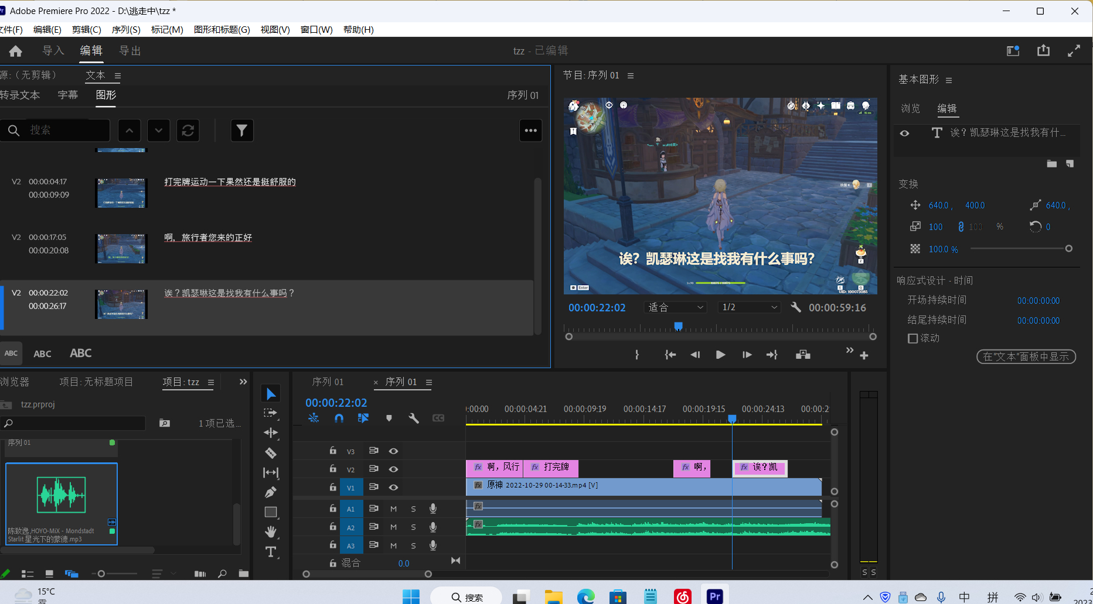This screenshot has width=1093, height=604.
Task: Add a marker in the timeline
Action: pyautogui.click(x=389, y=418)
